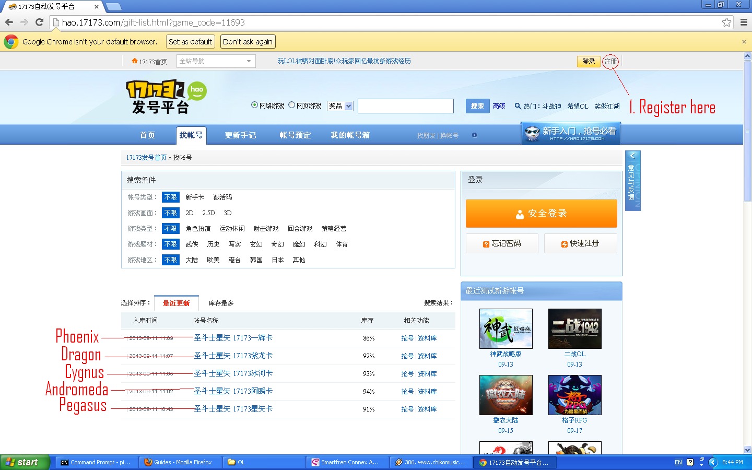Select 不限 for 帐号类型 filter
Screen dimensions: 752x470
[x=171, y=197]
